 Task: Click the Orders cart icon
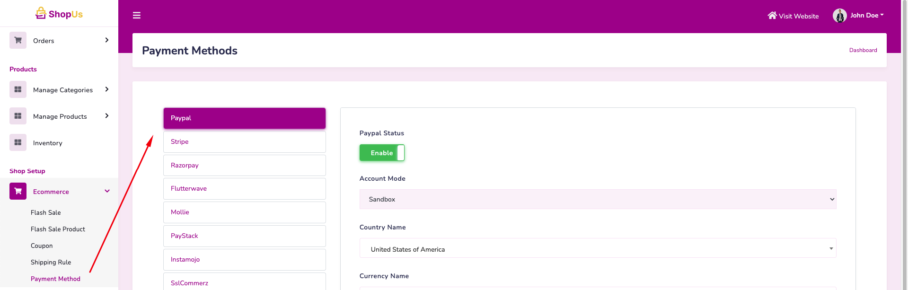tap(18, 40)
